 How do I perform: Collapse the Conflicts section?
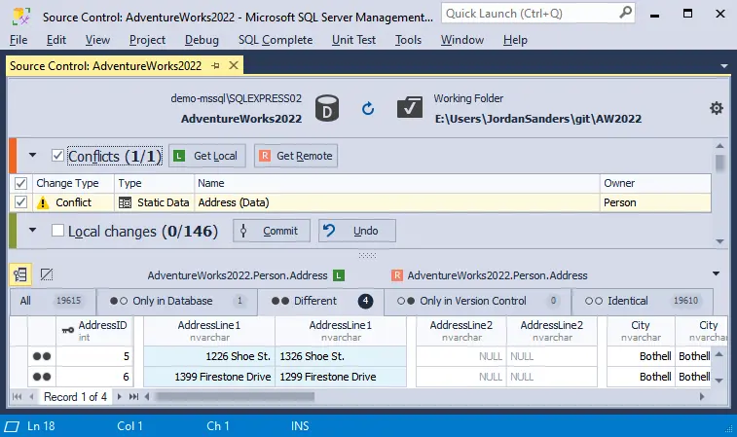[x=32, y=155]
